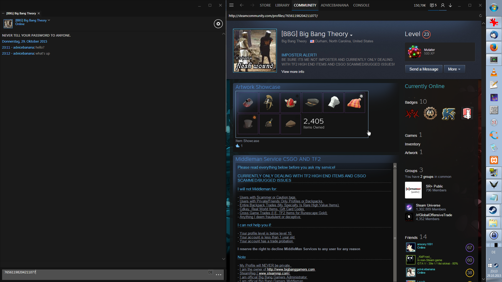Expand the chat header name chevron
The image size is (502, 282).
click(x=49, y=20)
